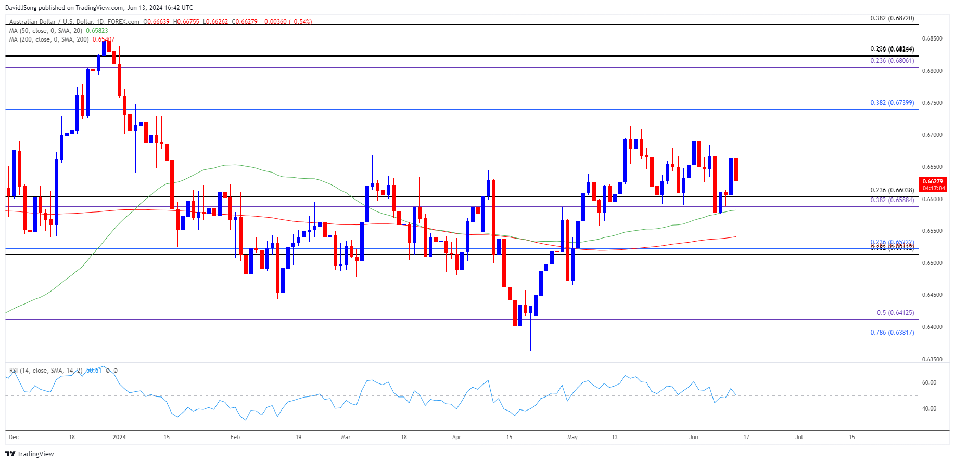Click 0.68000 on the price axis

pos(932,71)
